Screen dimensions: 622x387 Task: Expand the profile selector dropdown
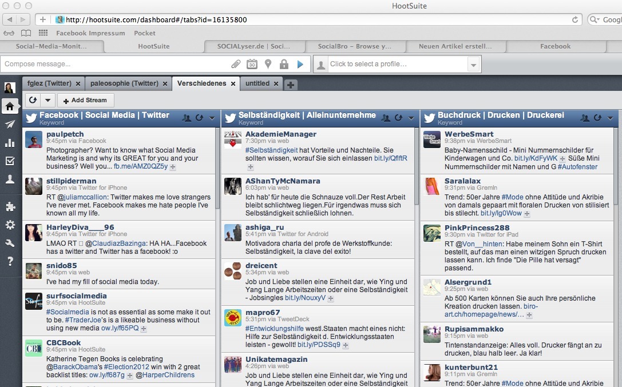coord(473,65)
